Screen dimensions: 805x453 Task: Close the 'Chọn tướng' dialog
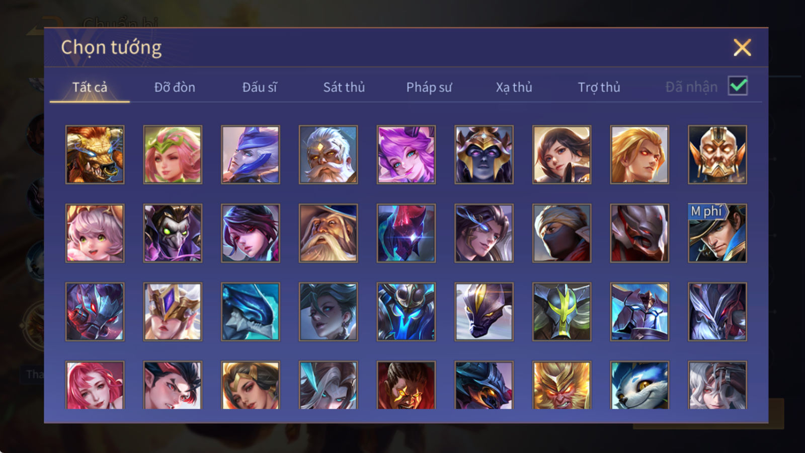point(742,48)
